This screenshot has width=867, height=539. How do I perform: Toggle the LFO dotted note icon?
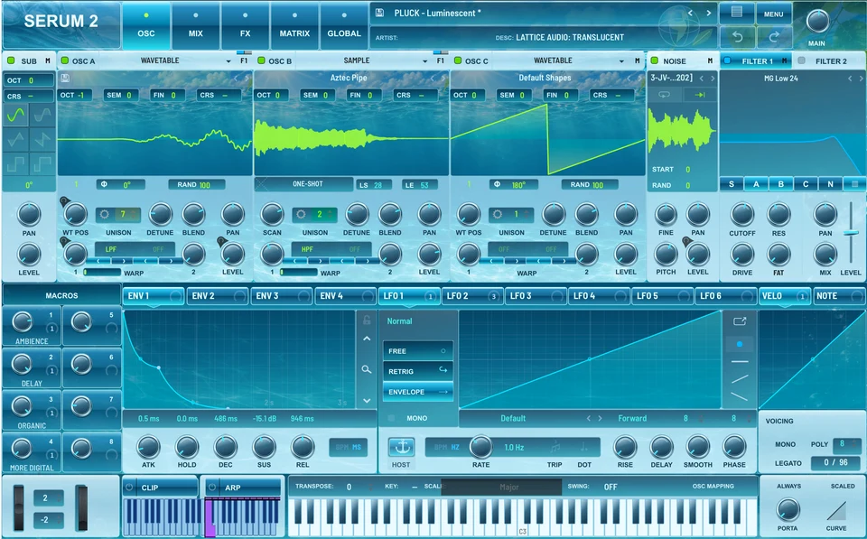584,447
